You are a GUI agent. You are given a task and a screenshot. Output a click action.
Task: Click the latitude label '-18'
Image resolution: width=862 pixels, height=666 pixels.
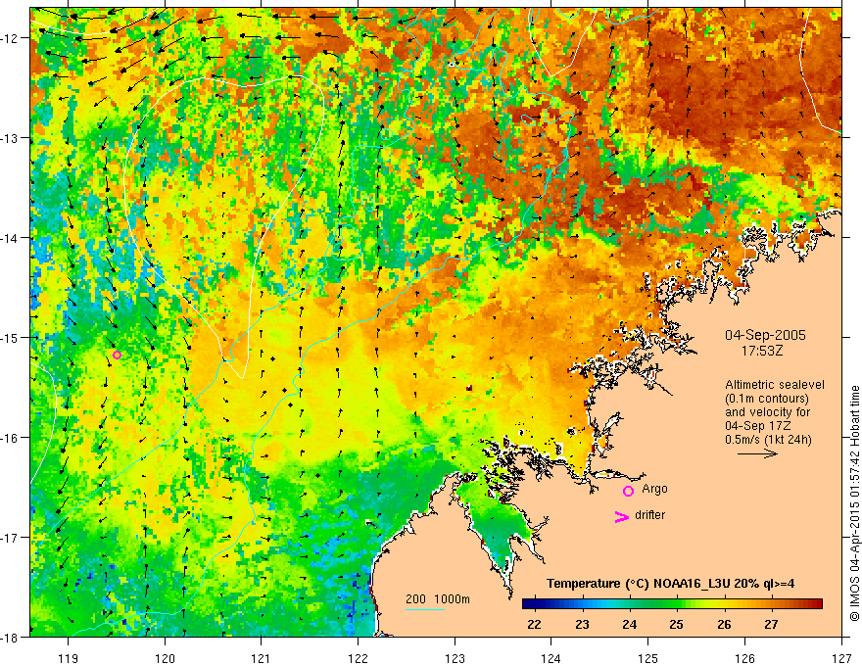[11, 637]
